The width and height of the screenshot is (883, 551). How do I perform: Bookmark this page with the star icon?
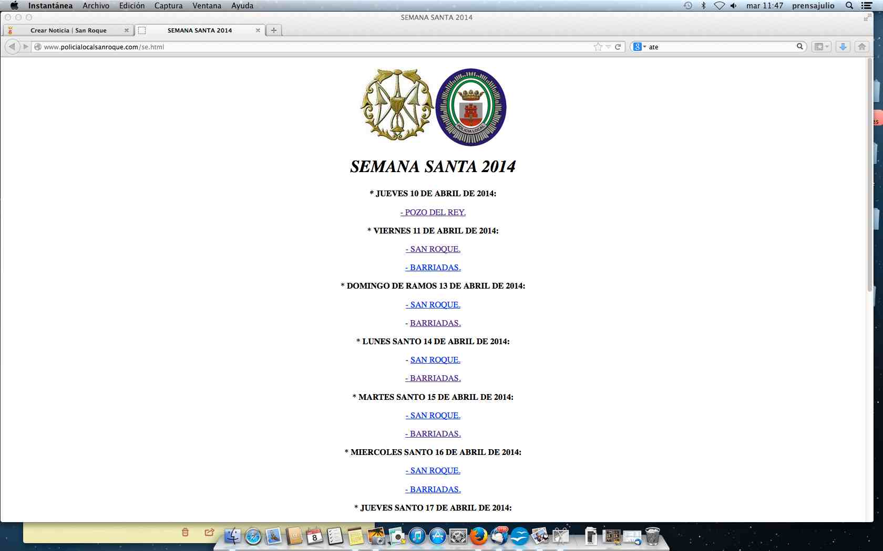(x=598, y=47)
